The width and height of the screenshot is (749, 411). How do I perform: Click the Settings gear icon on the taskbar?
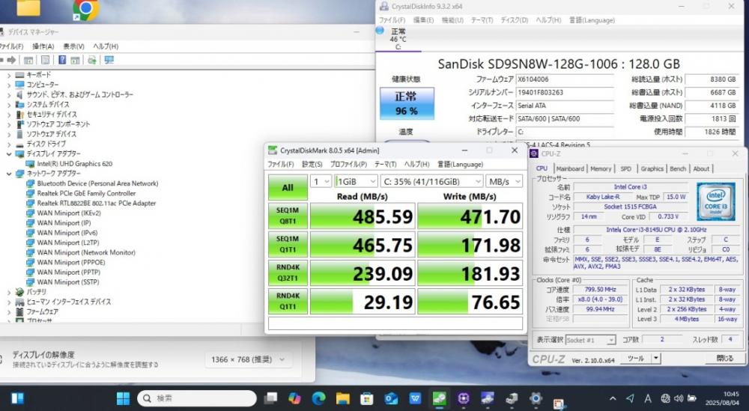[x=536, y=398]
